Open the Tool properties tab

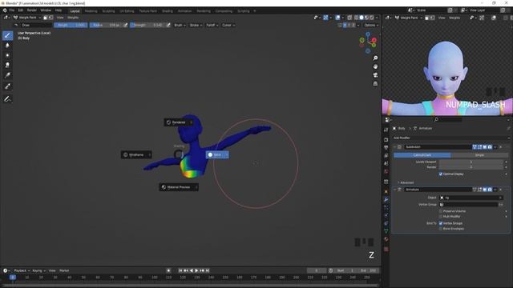[x=386, y=130]
